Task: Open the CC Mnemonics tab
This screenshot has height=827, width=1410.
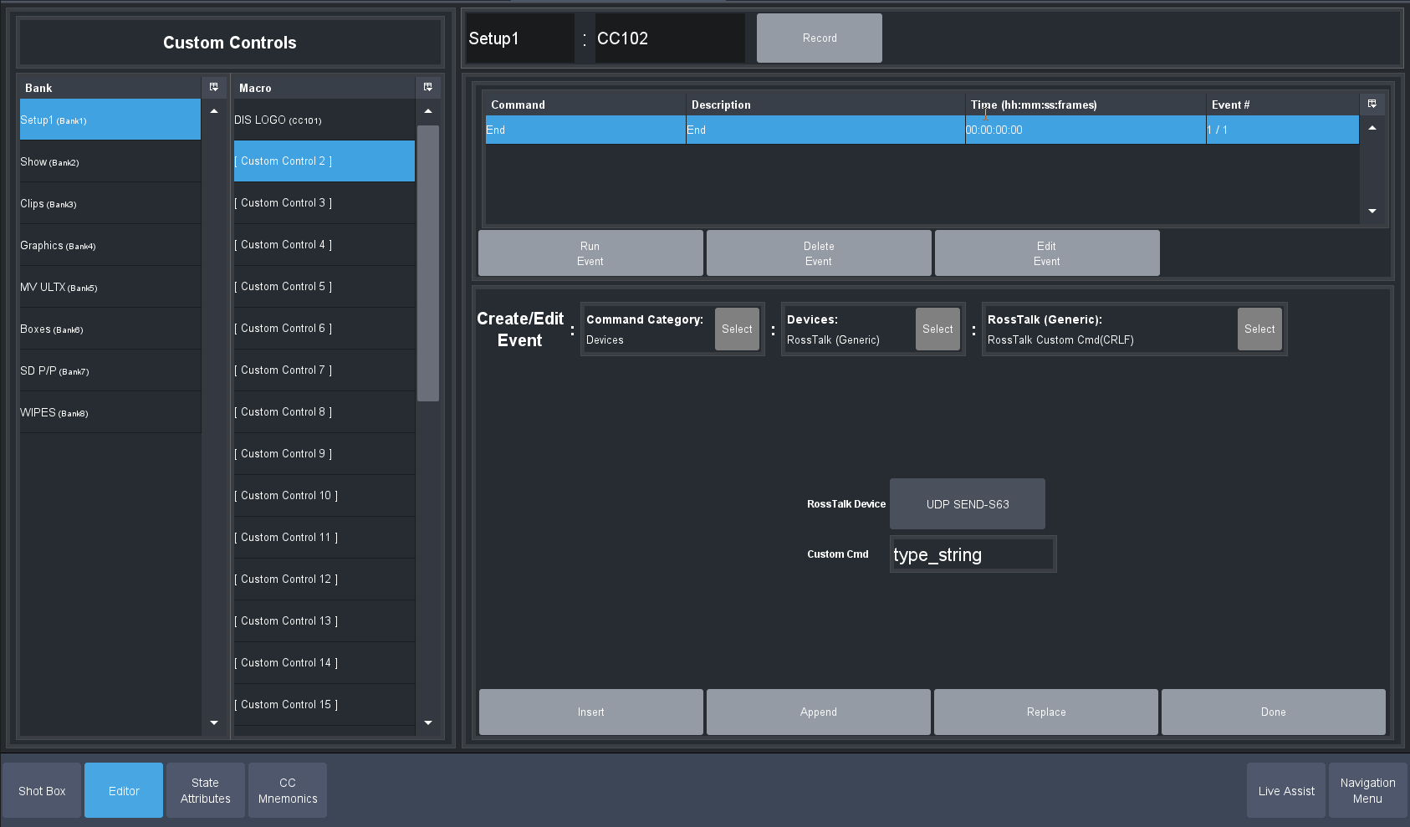Action: [288, 790]
